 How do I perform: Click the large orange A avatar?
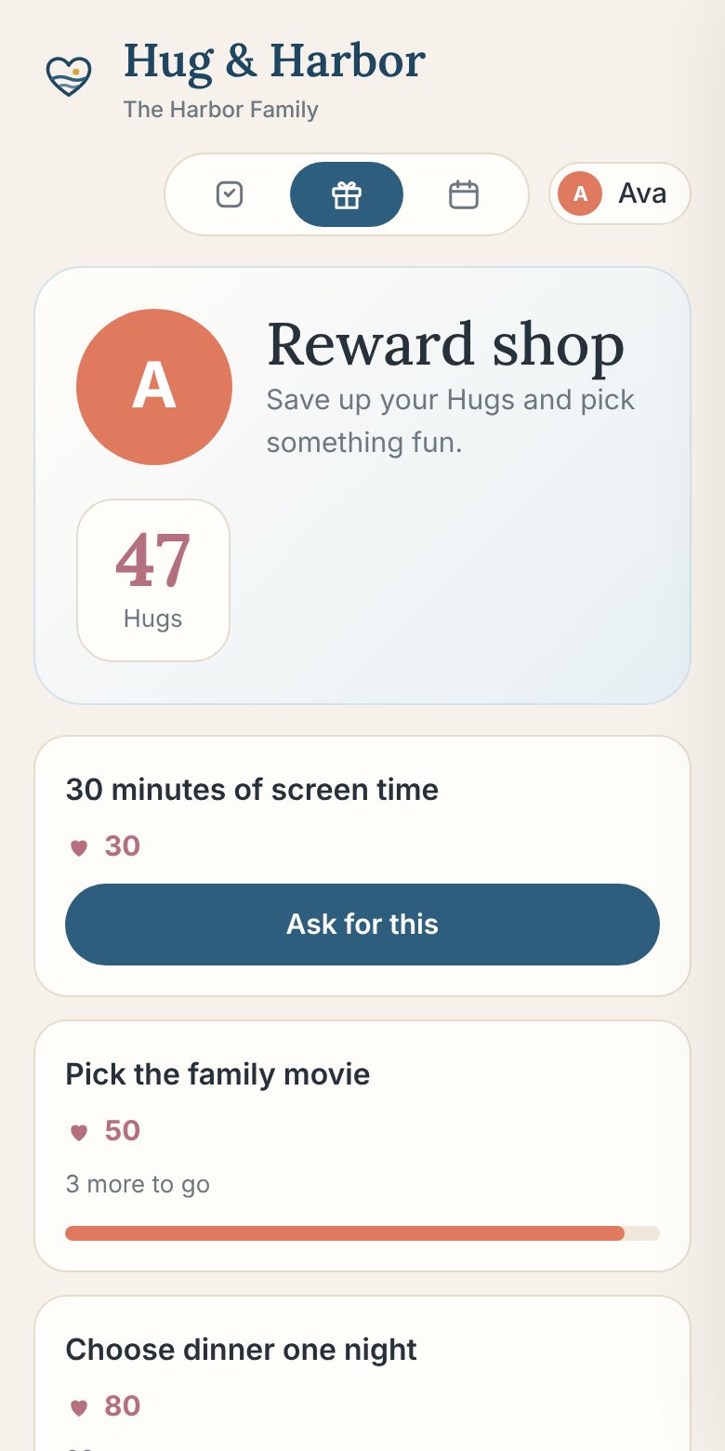[154, 387]
